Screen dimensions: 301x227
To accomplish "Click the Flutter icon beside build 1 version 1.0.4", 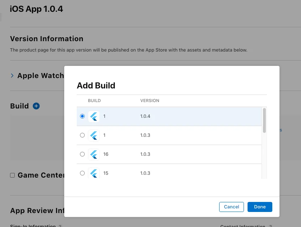I will [94, 116].
